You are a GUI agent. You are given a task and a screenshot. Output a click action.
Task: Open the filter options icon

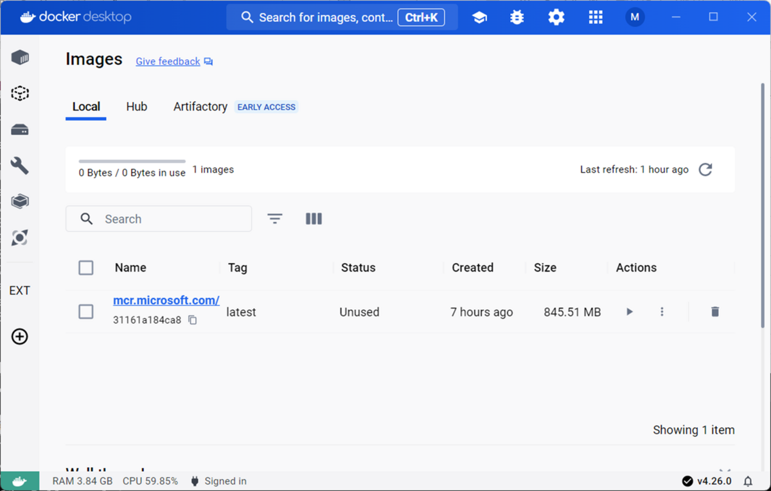point(275,219)
